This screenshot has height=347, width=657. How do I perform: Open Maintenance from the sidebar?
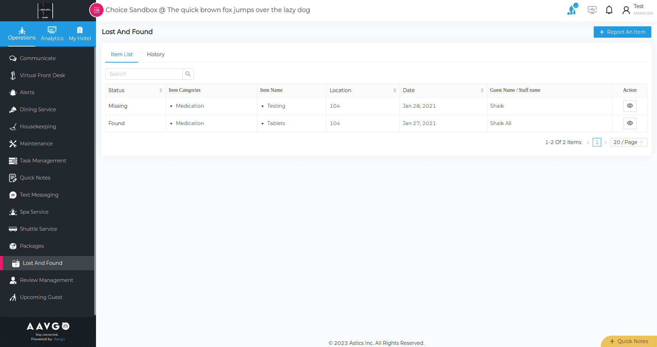click(36, 144)
